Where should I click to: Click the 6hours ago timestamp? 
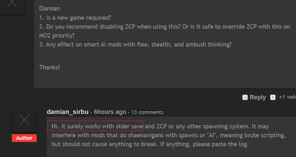tap(110, 112)
